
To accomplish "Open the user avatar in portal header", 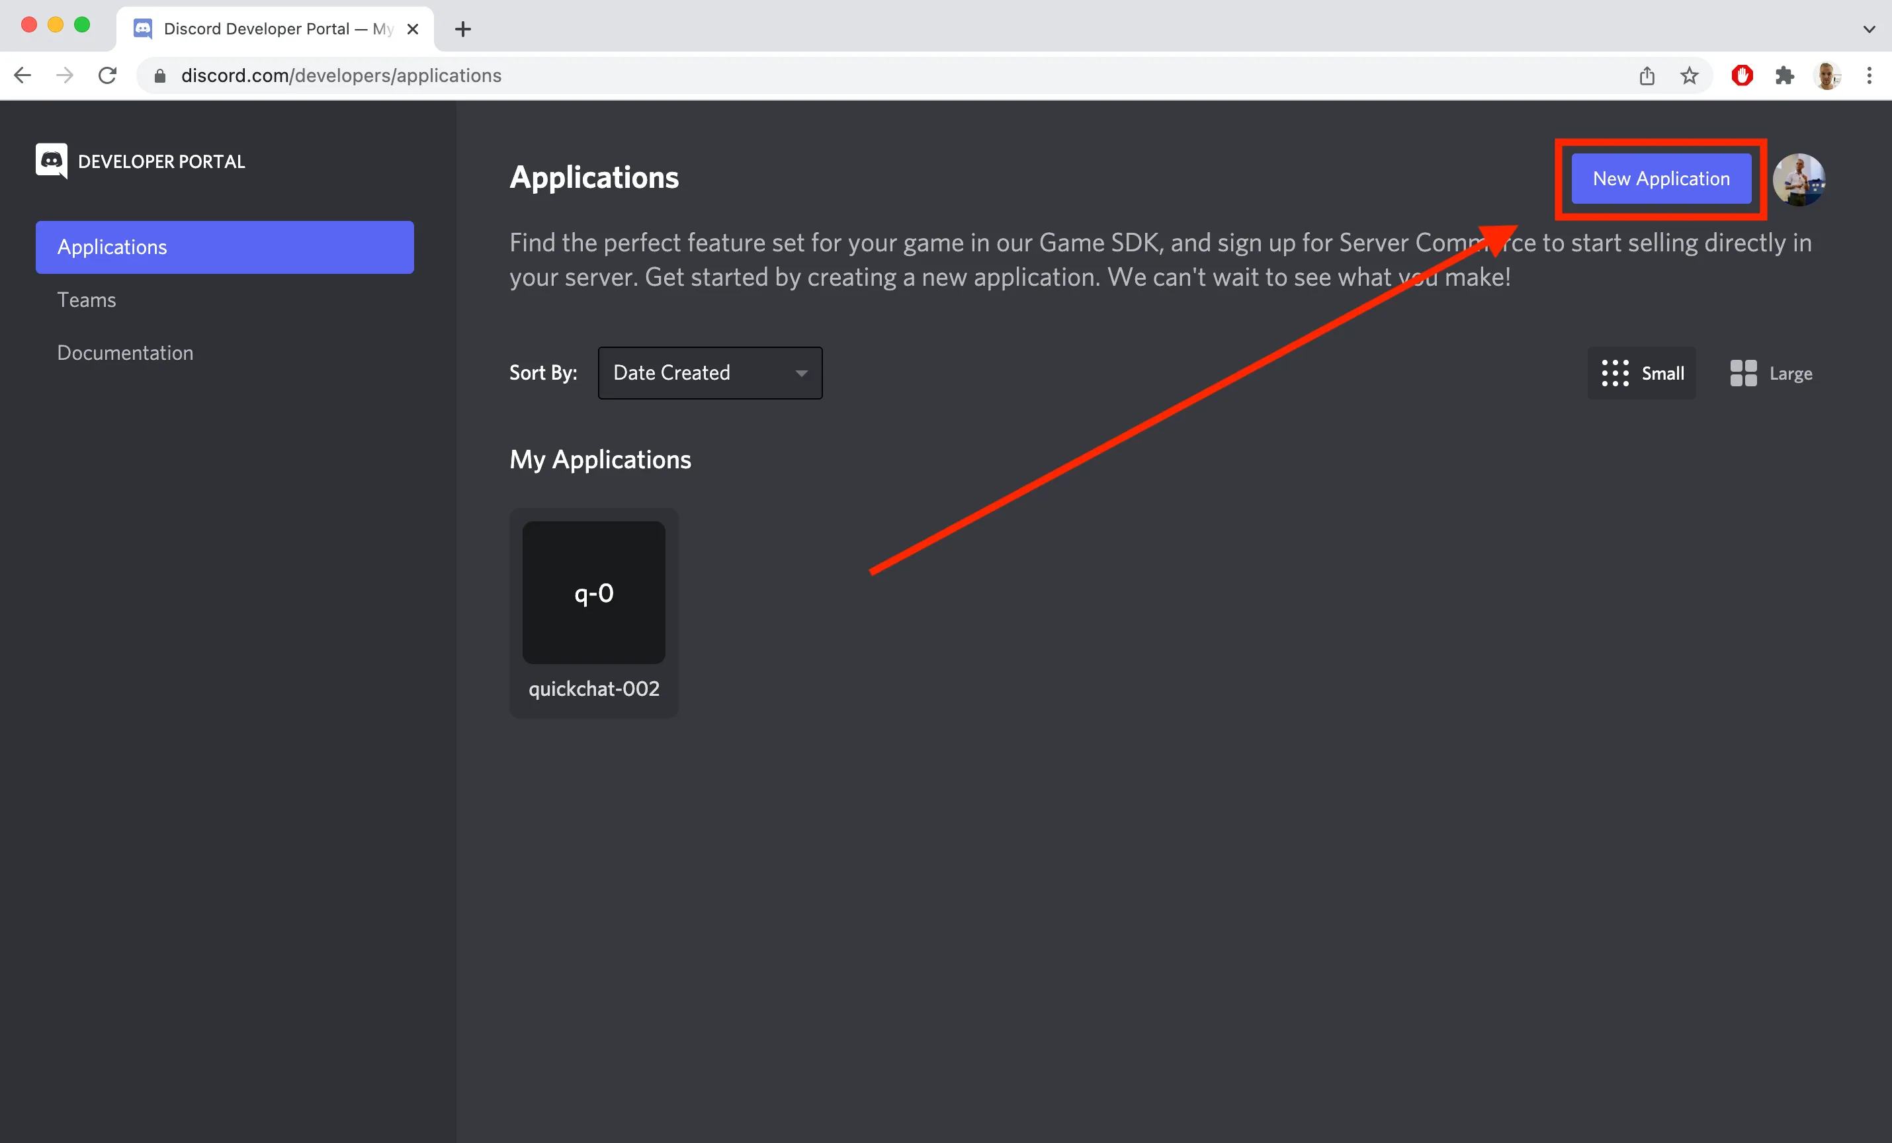I will tap(1798, 180).
